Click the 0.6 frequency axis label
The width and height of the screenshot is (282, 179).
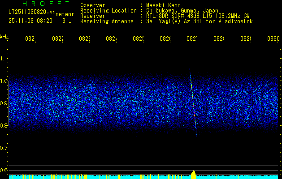tap(4, 170)
